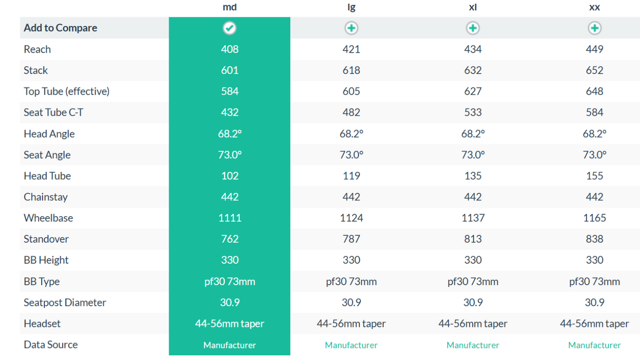640x359 pixels.
Task: Click the Add to Compare row label
Action: [x=61, y=28]
